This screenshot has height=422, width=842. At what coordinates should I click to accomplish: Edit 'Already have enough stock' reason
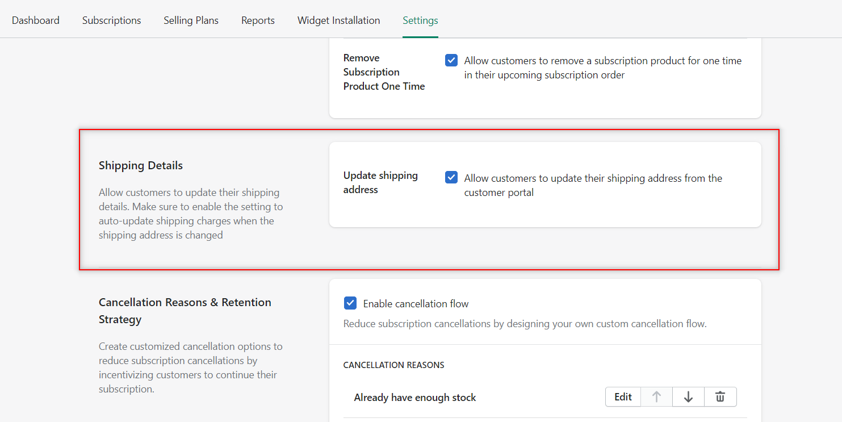(623, 397)
